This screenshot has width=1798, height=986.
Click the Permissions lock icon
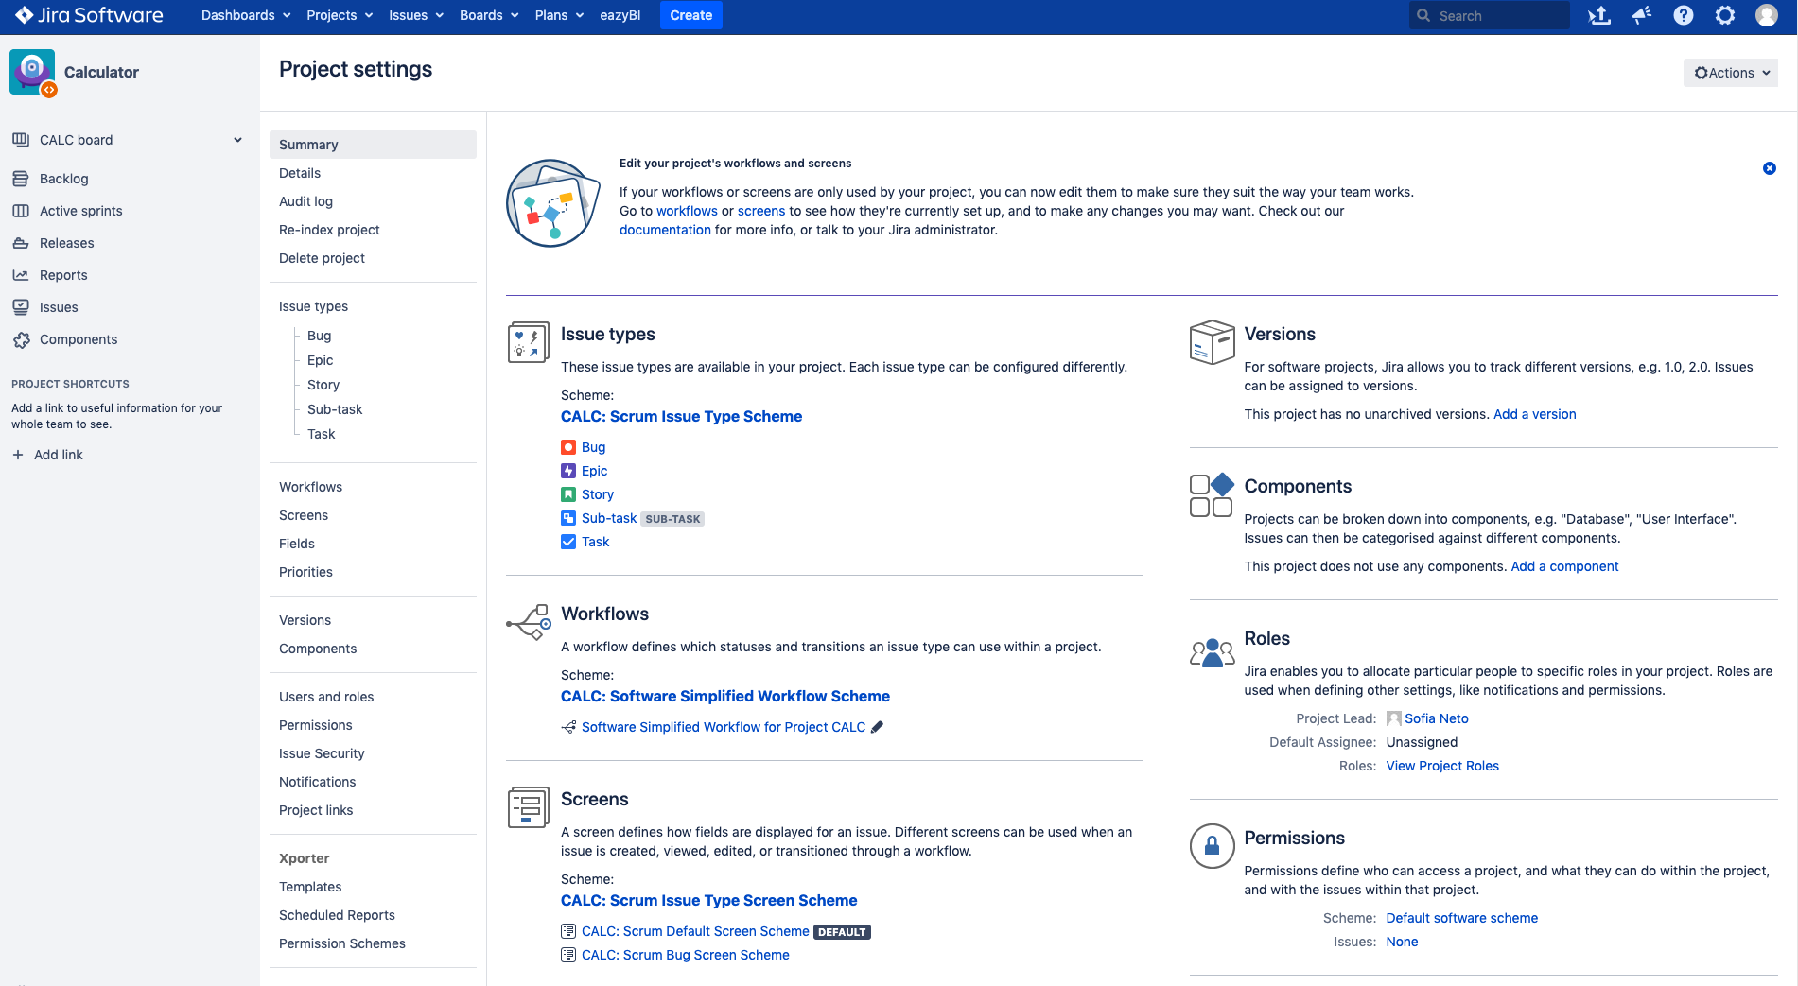pyautogui.click(x=1212, y=846)
